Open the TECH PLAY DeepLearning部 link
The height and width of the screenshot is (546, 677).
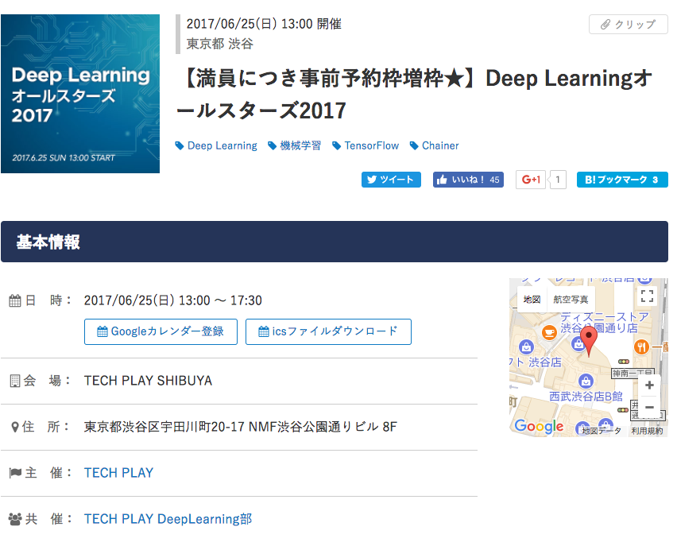pyautogui.click(x=168, y=519)
